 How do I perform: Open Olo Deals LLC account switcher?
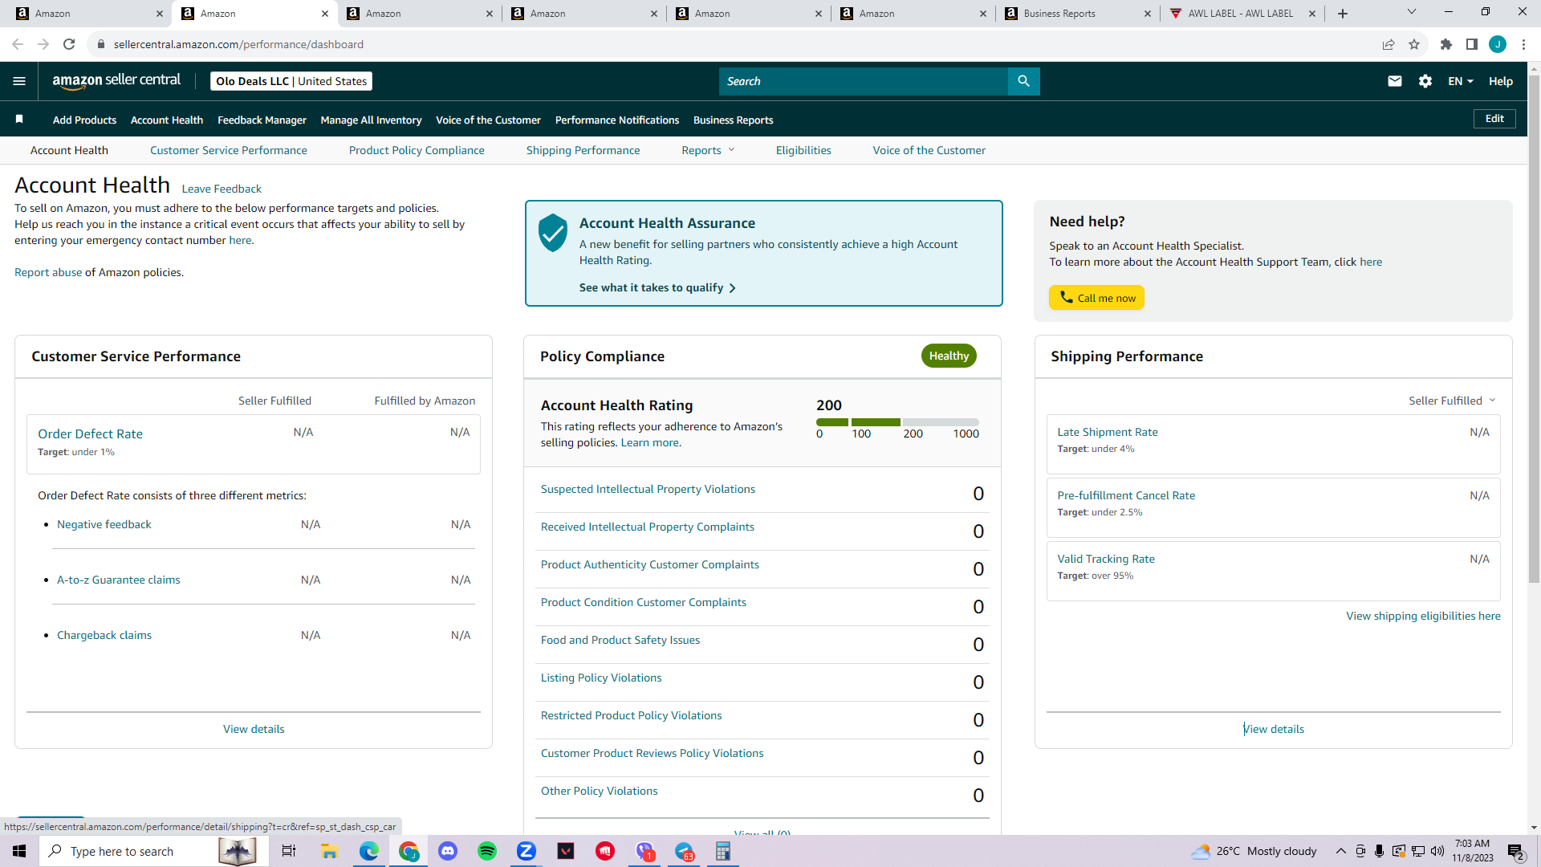pyautogui.click(x=291, y=81)
